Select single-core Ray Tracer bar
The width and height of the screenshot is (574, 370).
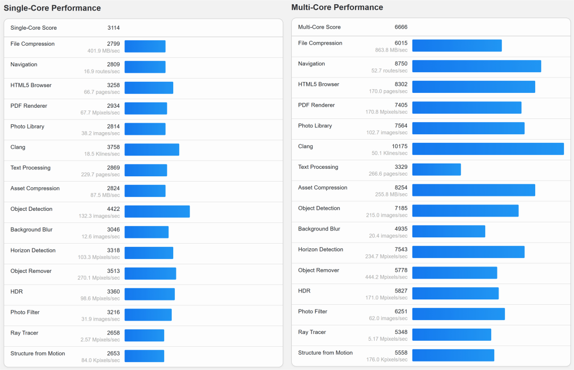(144, 335)
